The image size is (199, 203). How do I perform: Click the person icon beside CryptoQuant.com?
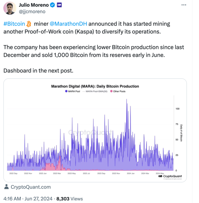(6, 187)
